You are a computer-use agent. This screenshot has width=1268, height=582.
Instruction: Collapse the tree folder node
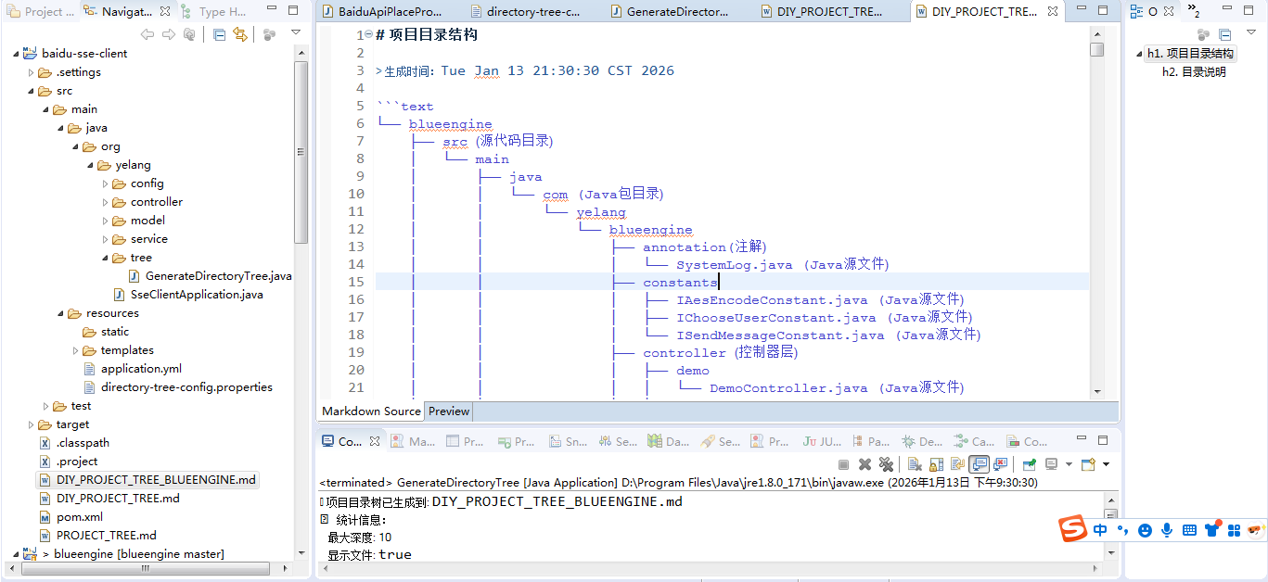click(x=105, y=258)
